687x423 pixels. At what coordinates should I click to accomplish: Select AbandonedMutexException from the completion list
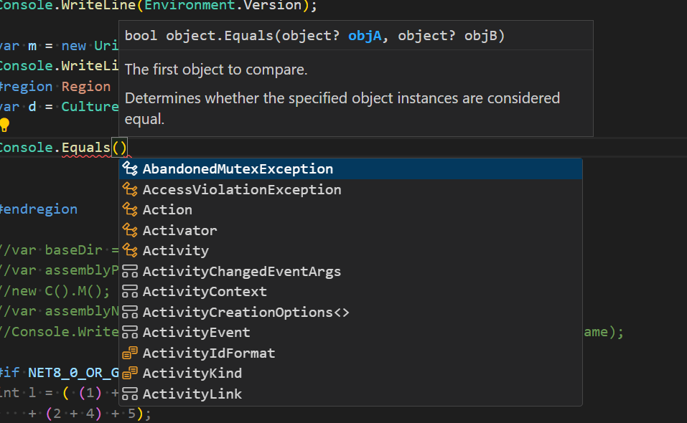(237, 169)
